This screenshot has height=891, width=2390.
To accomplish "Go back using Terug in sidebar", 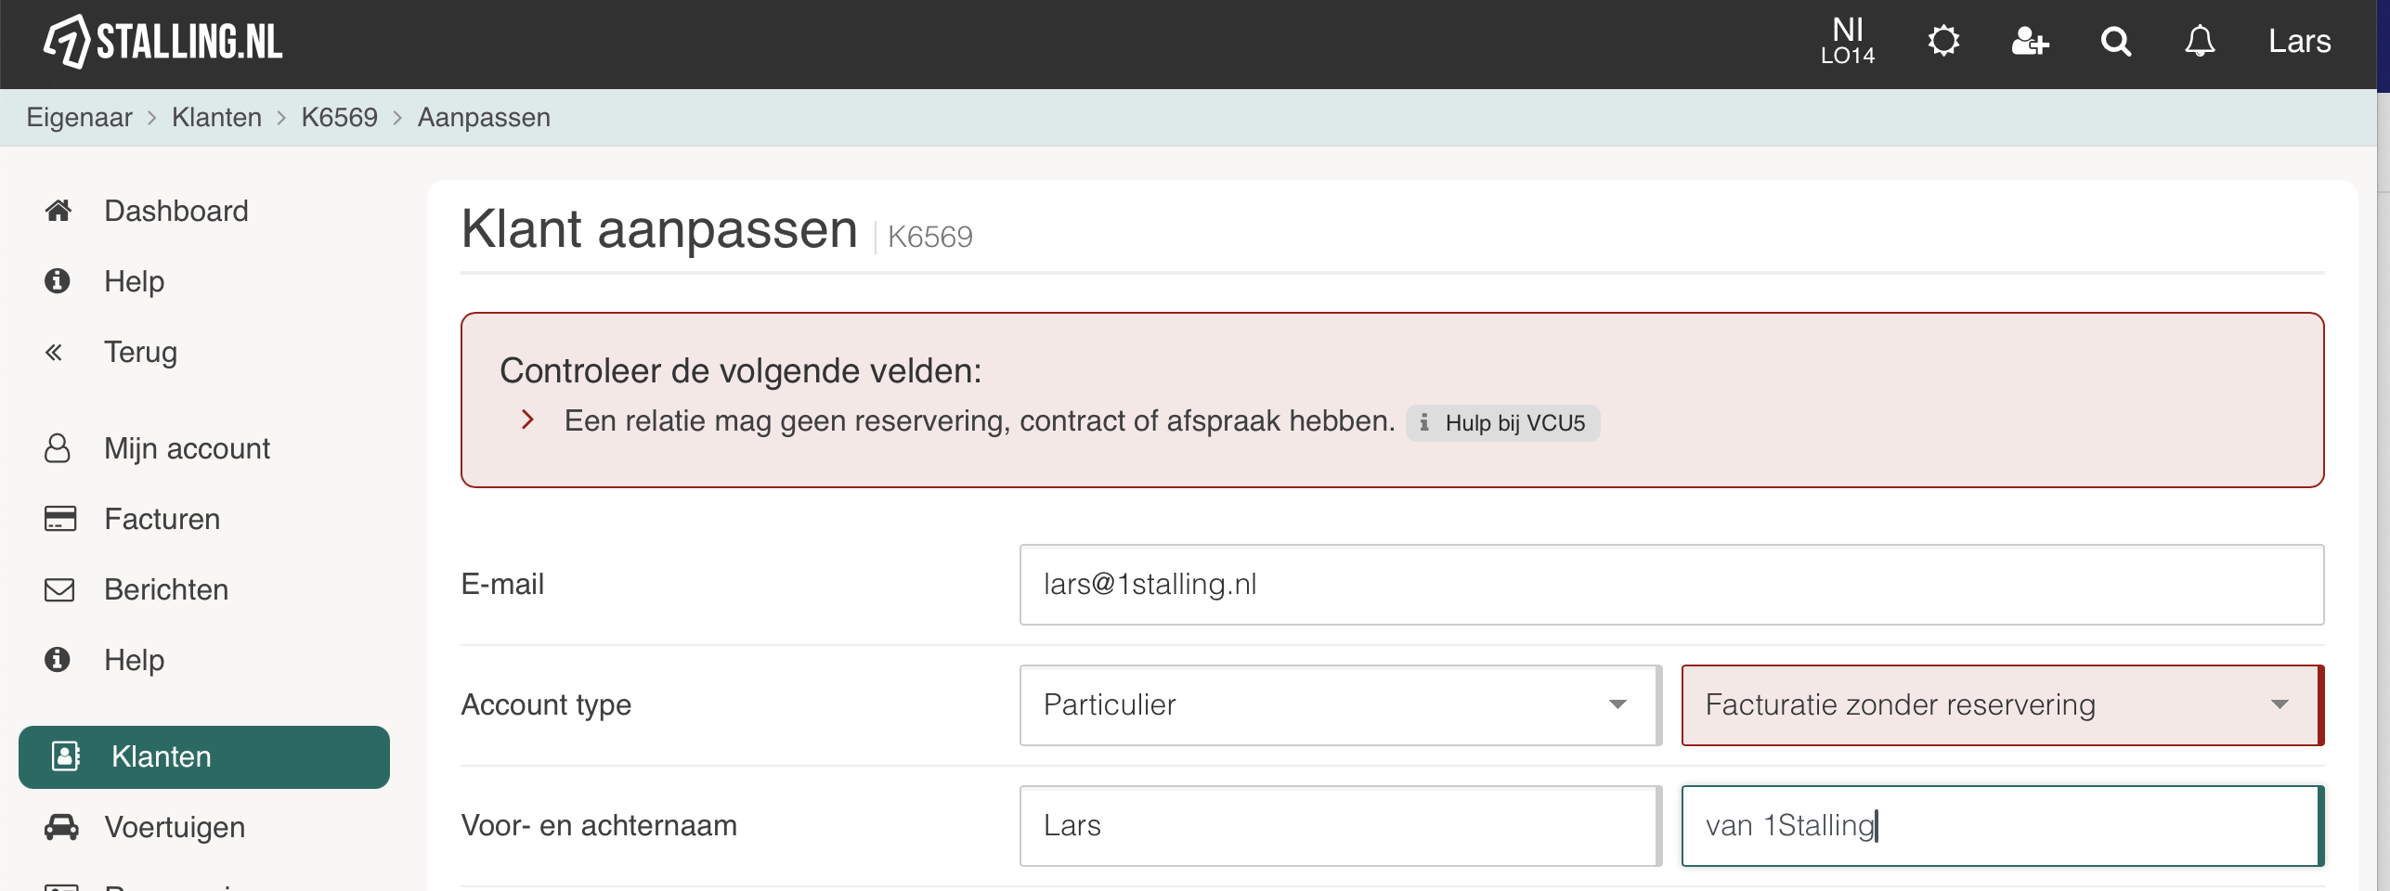I will point(140,353).
